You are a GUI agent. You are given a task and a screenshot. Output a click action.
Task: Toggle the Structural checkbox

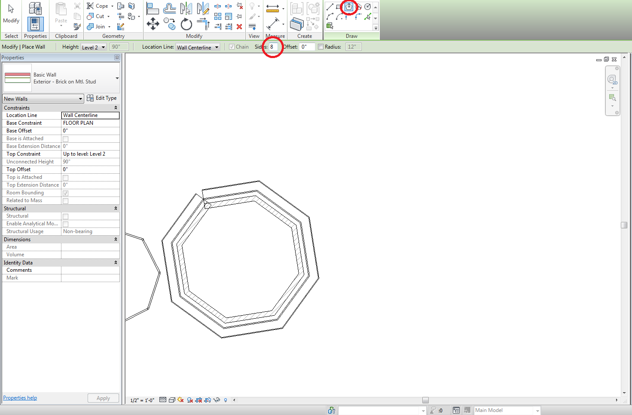pyautogui.click(x=66, y=216)
